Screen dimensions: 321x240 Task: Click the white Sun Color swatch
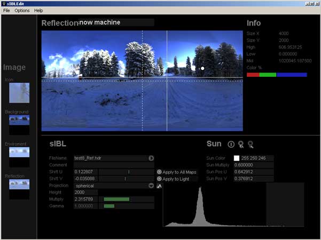(x=237, y=158)
